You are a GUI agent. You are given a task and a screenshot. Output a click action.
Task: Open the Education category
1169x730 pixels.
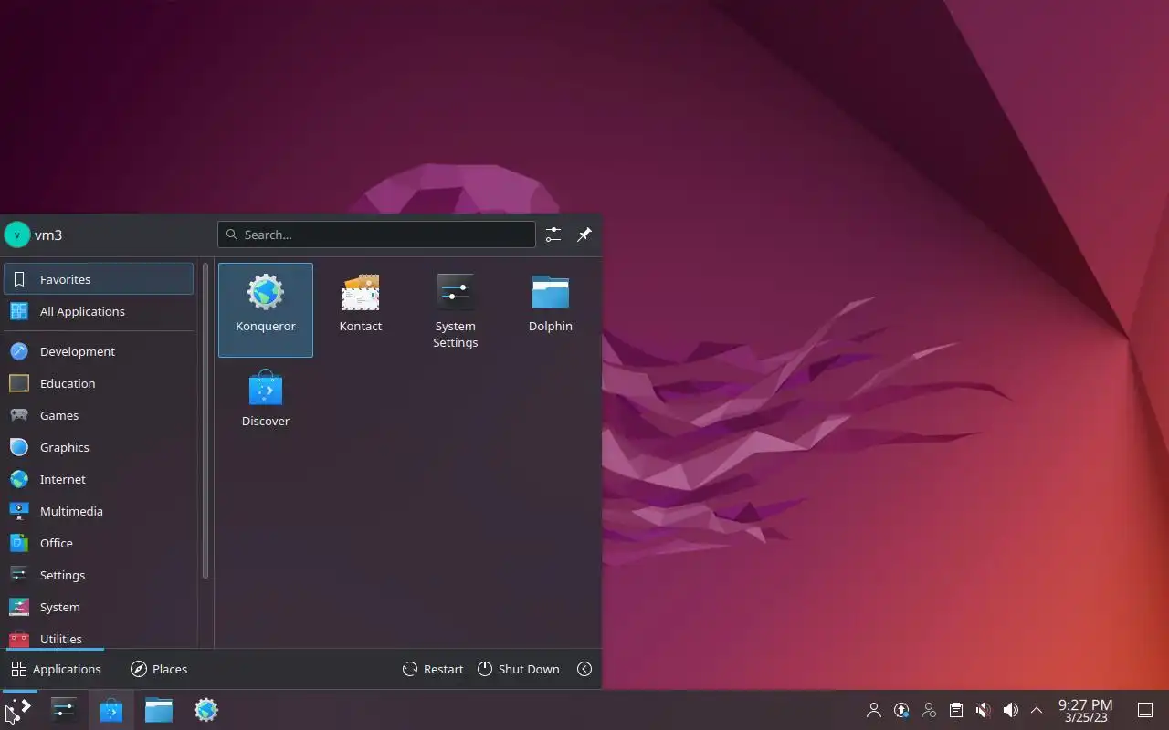pyautogui.click(x=99, y=383)
